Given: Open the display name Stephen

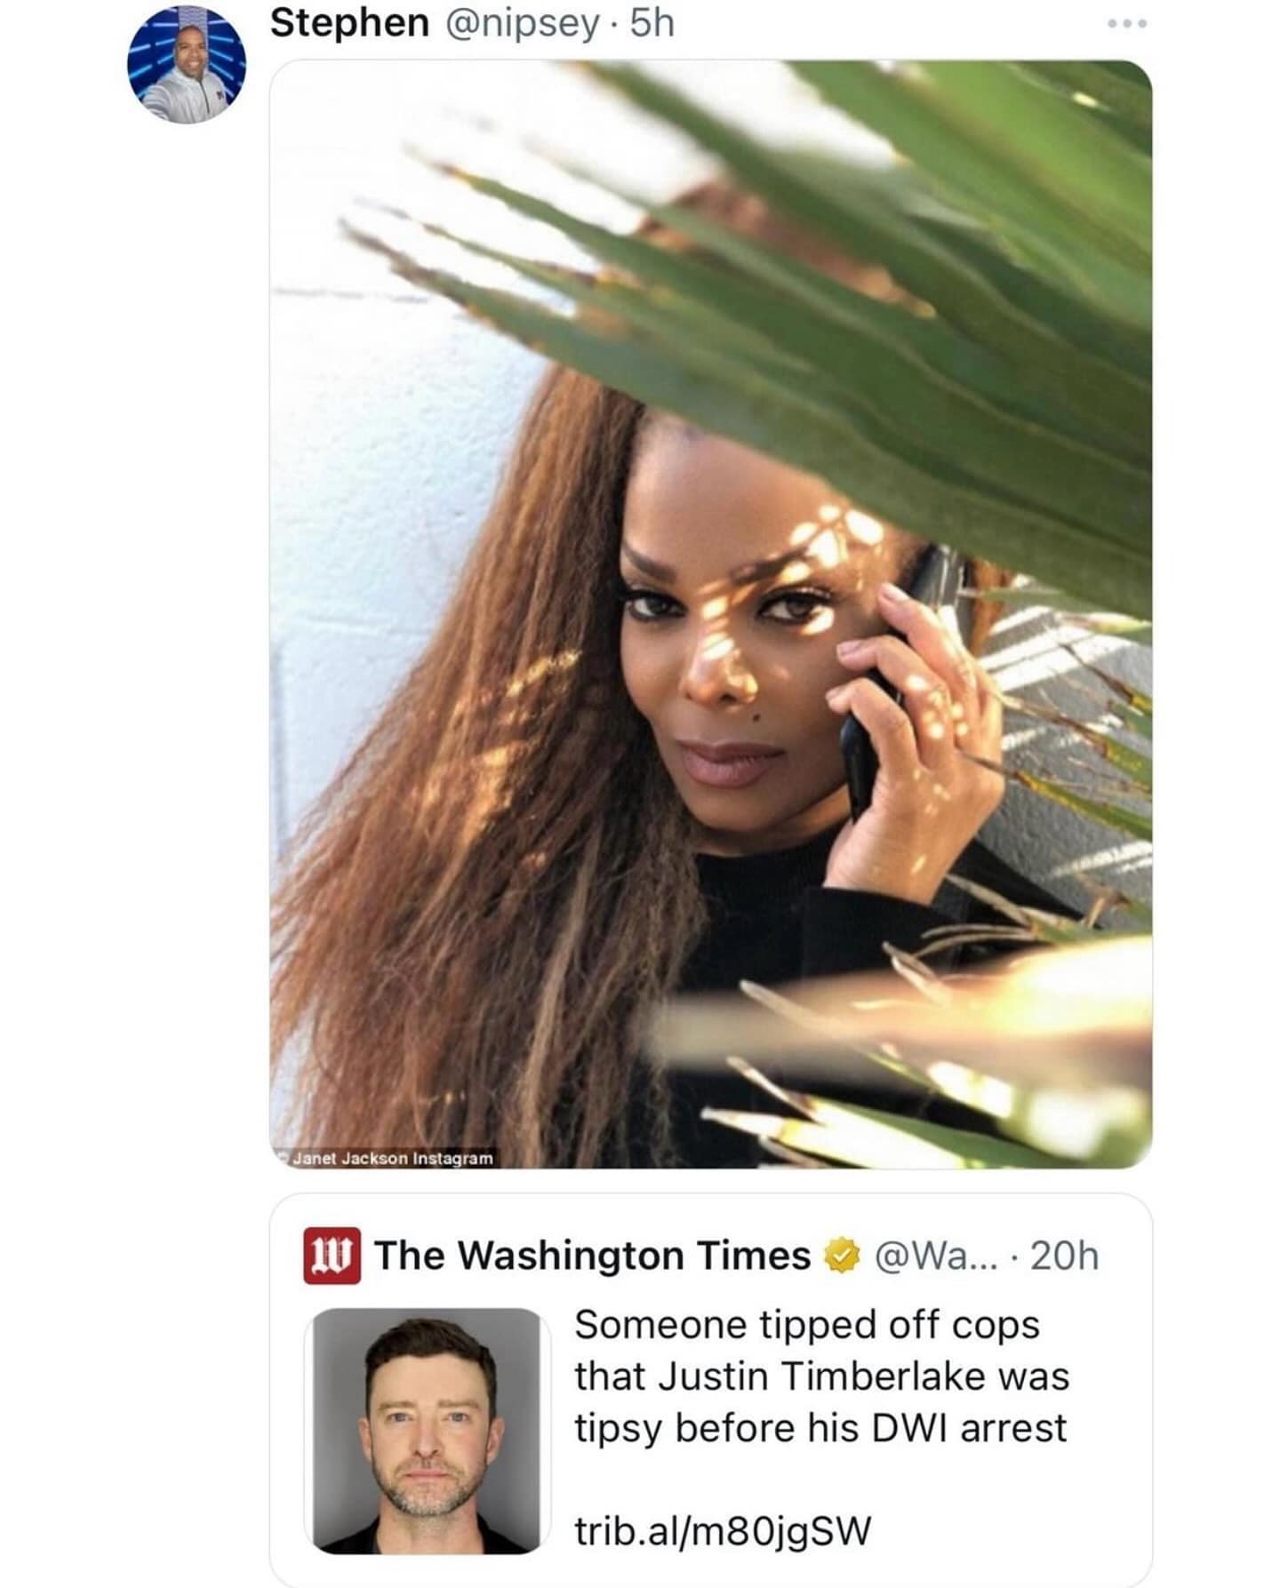Looking at the screenshot, I should click(349, 23).
